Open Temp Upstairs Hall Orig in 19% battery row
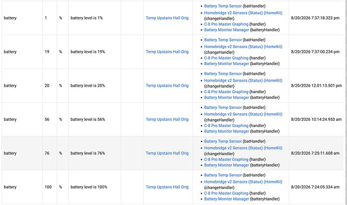Viewport: 347px width, 205px height. 167,52
